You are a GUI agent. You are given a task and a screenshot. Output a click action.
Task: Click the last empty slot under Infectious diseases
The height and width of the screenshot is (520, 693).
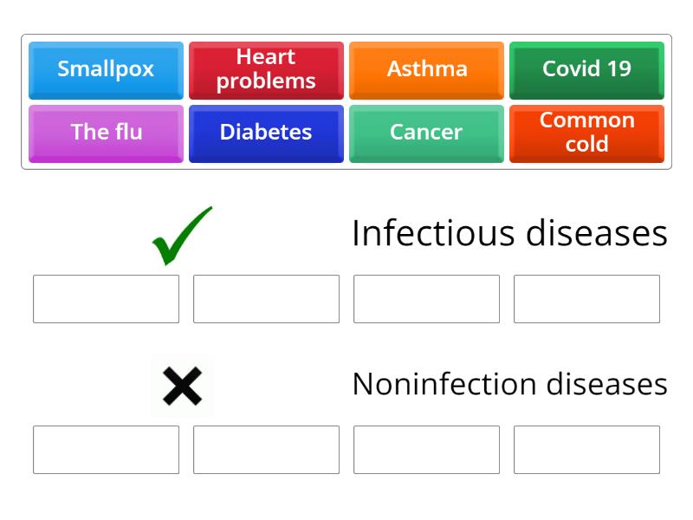tap(586, 299)
